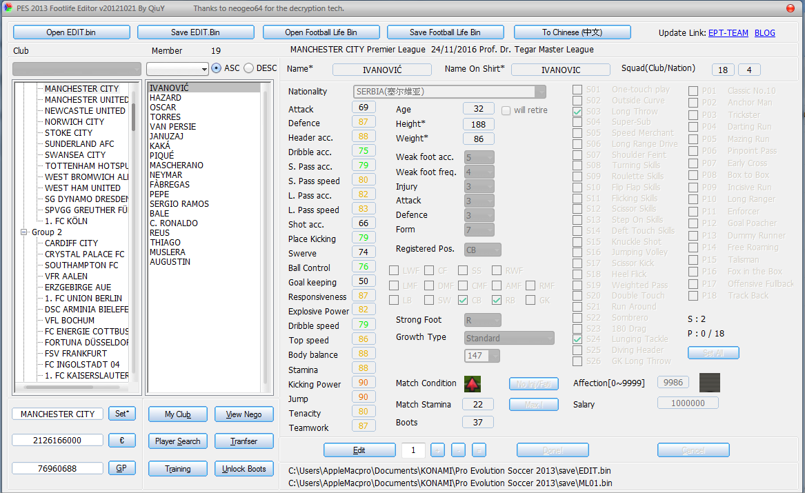The width and height of the screenshot is (805, 493).
Task: Open the EPT-TEAM update link
Action: click(728, 32)
